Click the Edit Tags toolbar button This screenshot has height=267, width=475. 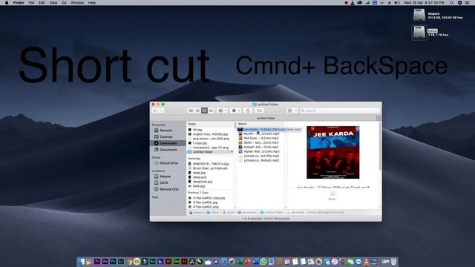coord(259,111)
